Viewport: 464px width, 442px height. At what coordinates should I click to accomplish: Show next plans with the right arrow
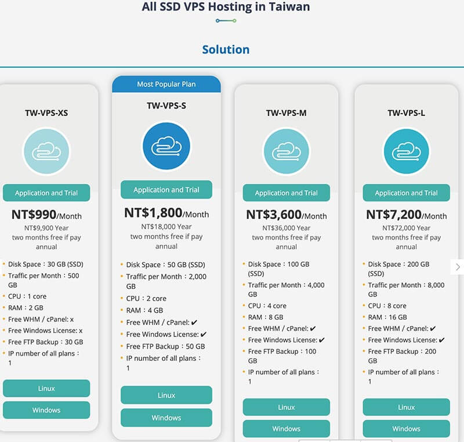coord(458,267)
